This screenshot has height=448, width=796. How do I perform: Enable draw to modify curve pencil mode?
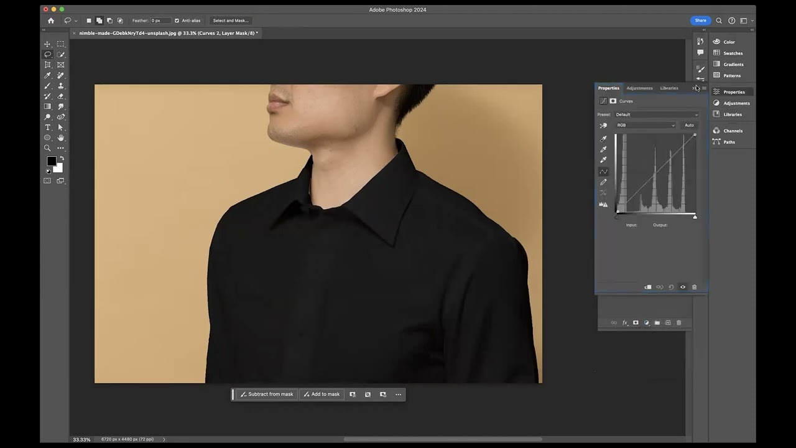[603, 182]
